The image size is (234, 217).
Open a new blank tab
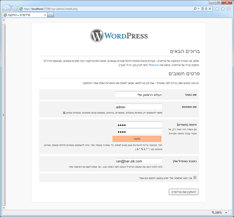click(50, 15)
